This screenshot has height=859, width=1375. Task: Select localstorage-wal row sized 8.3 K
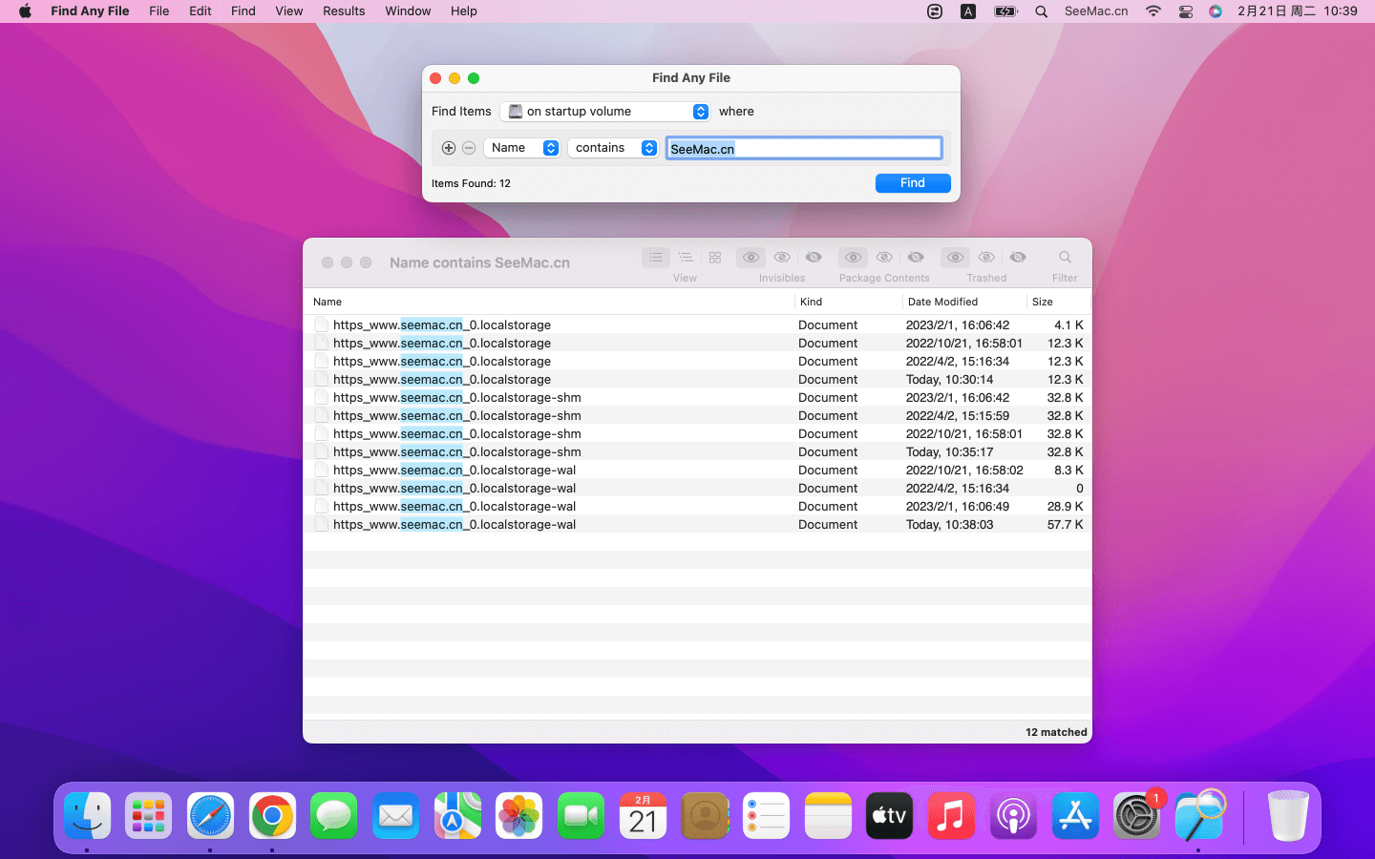click(x=698, y=470)
